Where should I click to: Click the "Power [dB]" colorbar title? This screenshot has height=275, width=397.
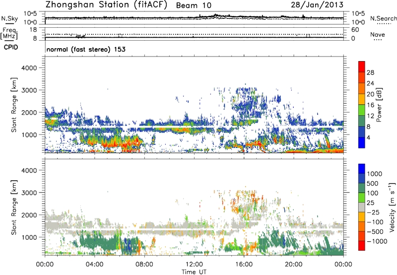coord(379,105)
